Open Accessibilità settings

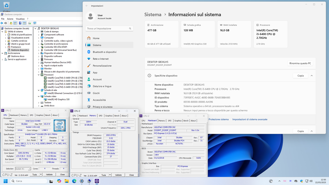pyautogui.click(x=109, y=100)
